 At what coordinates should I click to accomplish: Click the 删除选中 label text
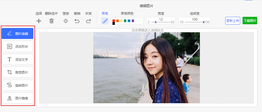(x=51, y=14)
